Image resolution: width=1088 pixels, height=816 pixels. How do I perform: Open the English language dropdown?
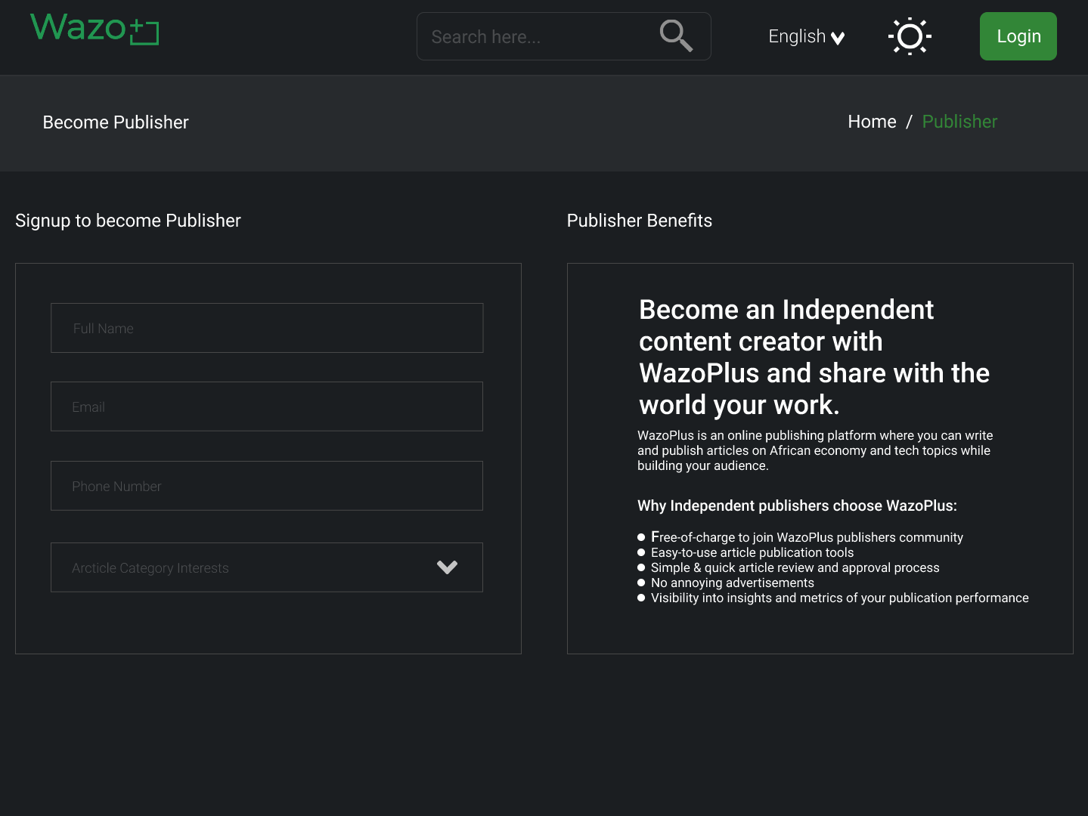[797, 36]
